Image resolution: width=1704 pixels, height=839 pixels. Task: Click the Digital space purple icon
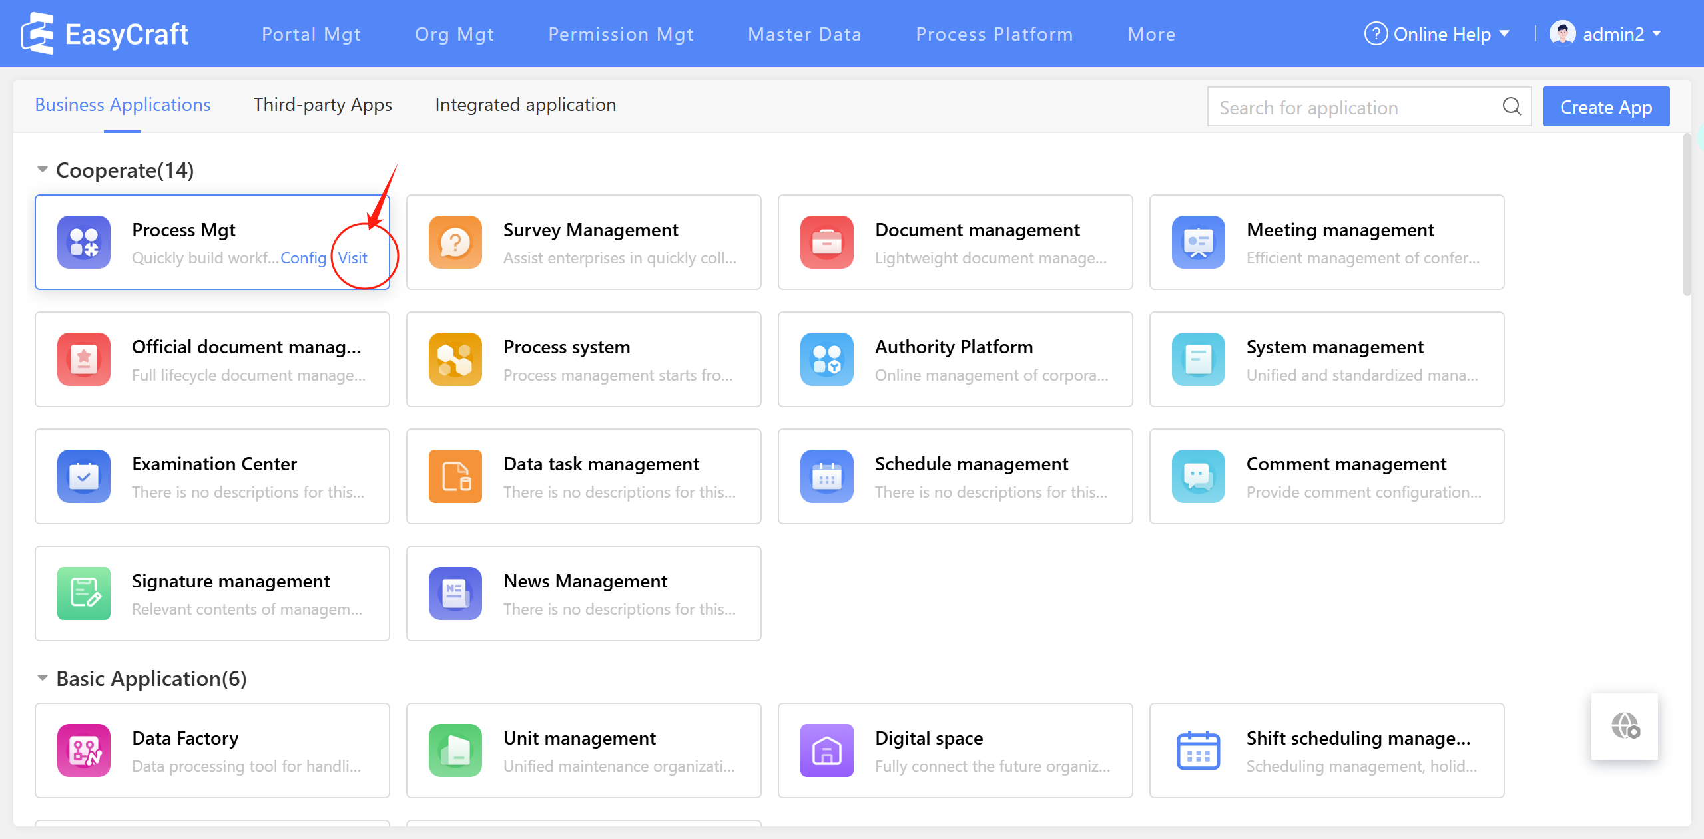coord(827,751)
